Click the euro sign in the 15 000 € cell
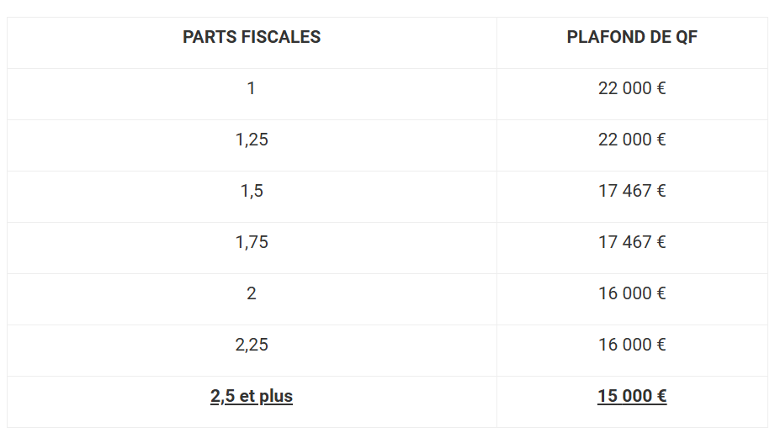This screenshot has height=438, width=775. 661,396
